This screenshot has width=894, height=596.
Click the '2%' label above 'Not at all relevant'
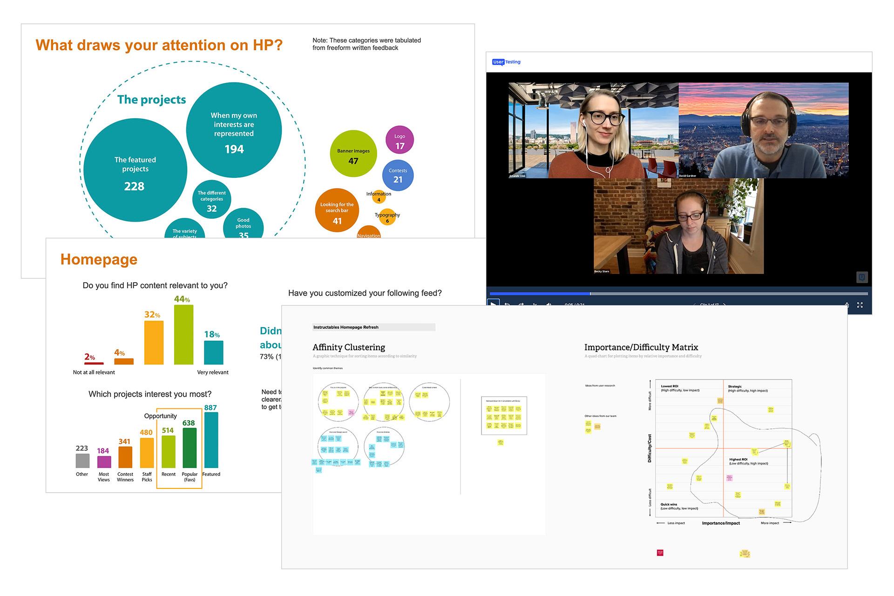(x=89, y=357)
